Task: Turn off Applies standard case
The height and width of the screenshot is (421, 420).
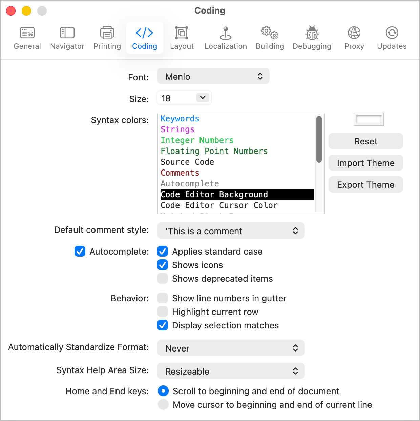Action: pyautogui.click(x=163, y=251)
